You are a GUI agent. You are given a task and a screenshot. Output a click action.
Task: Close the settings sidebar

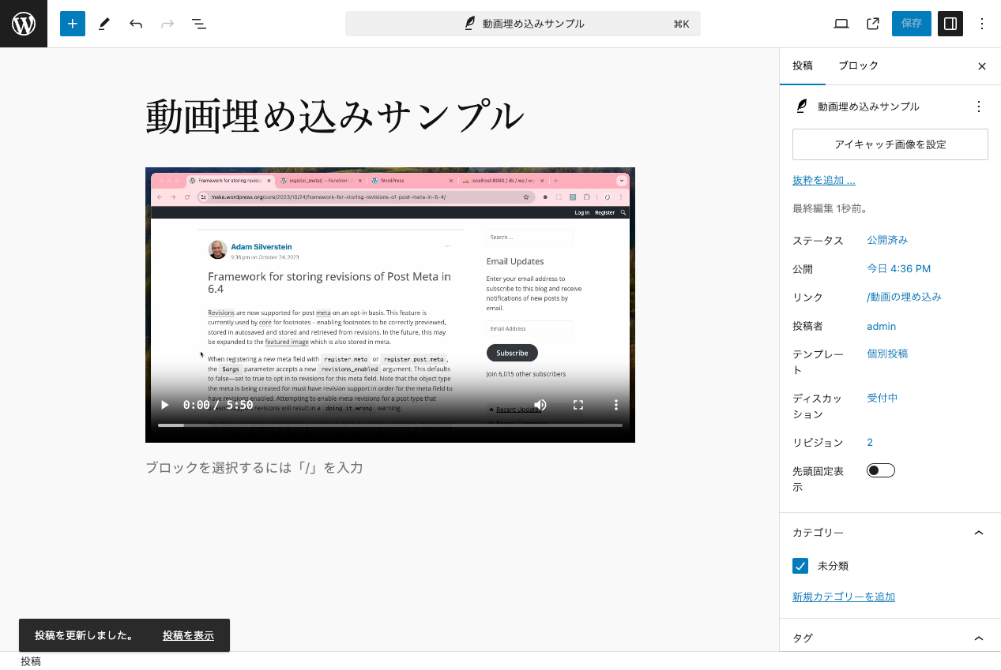(x=982, y=66)
